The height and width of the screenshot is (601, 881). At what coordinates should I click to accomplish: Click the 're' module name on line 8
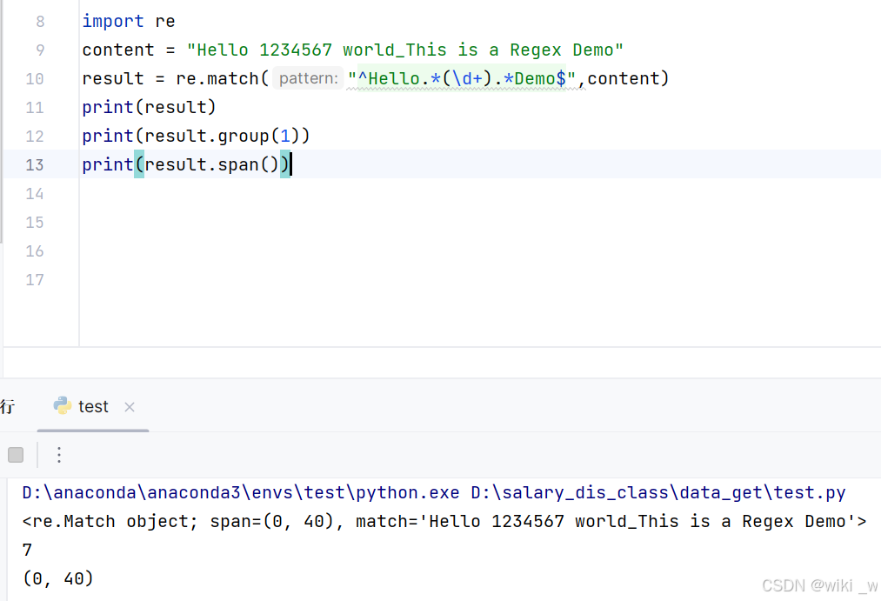(x=165, y=22)
